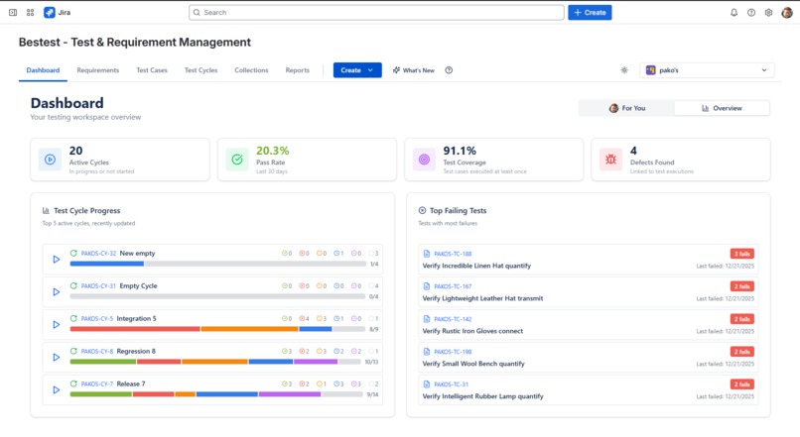
Task: Open PAKOS-TC-198 test case link
Action: pos(453,352)
